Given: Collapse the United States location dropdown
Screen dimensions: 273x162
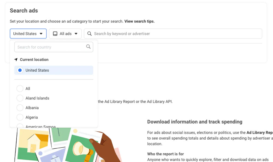Looking at the screenshot, I should 28,34.
